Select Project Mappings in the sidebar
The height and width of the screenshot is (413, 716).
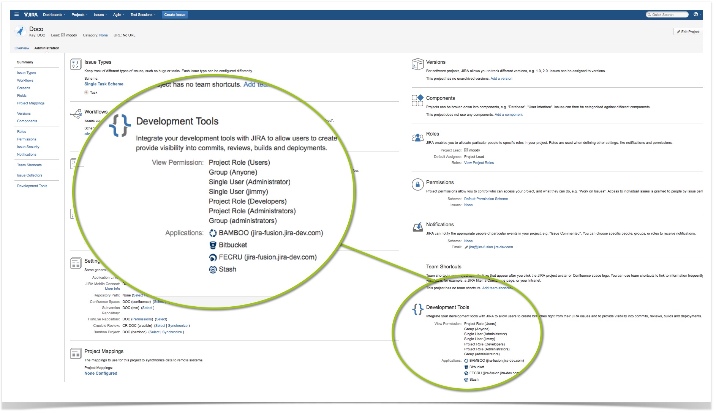point(31,103)
